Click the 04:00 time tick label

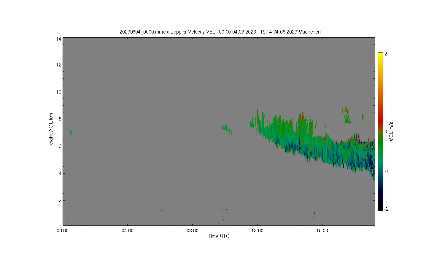(128, 231)
